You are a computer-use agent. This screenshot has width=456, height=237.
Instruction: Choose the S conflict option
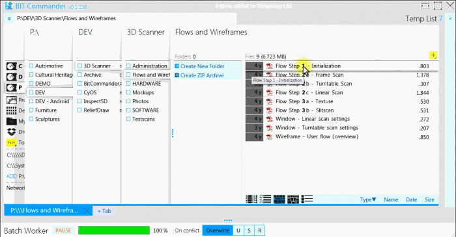point(249,231)
